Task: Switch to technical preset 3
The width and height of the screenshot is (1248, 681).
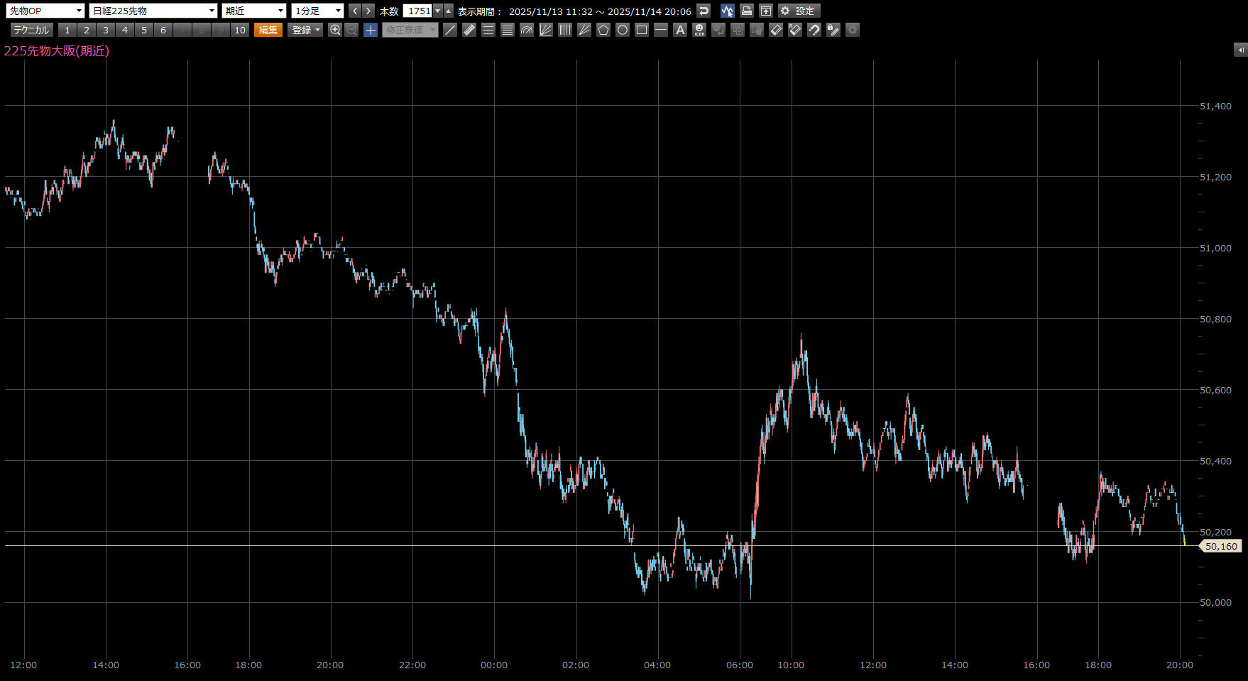Action: pos(106,30)
